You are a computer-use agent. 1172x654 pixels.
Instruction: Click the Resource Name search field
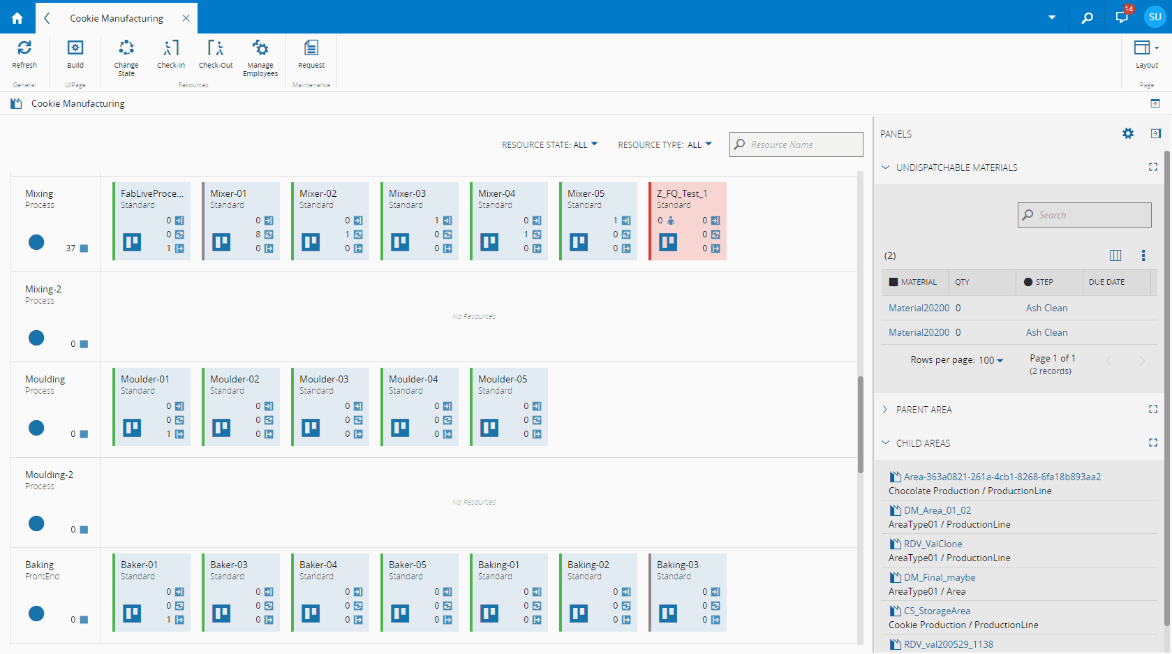tap(796, 144)
